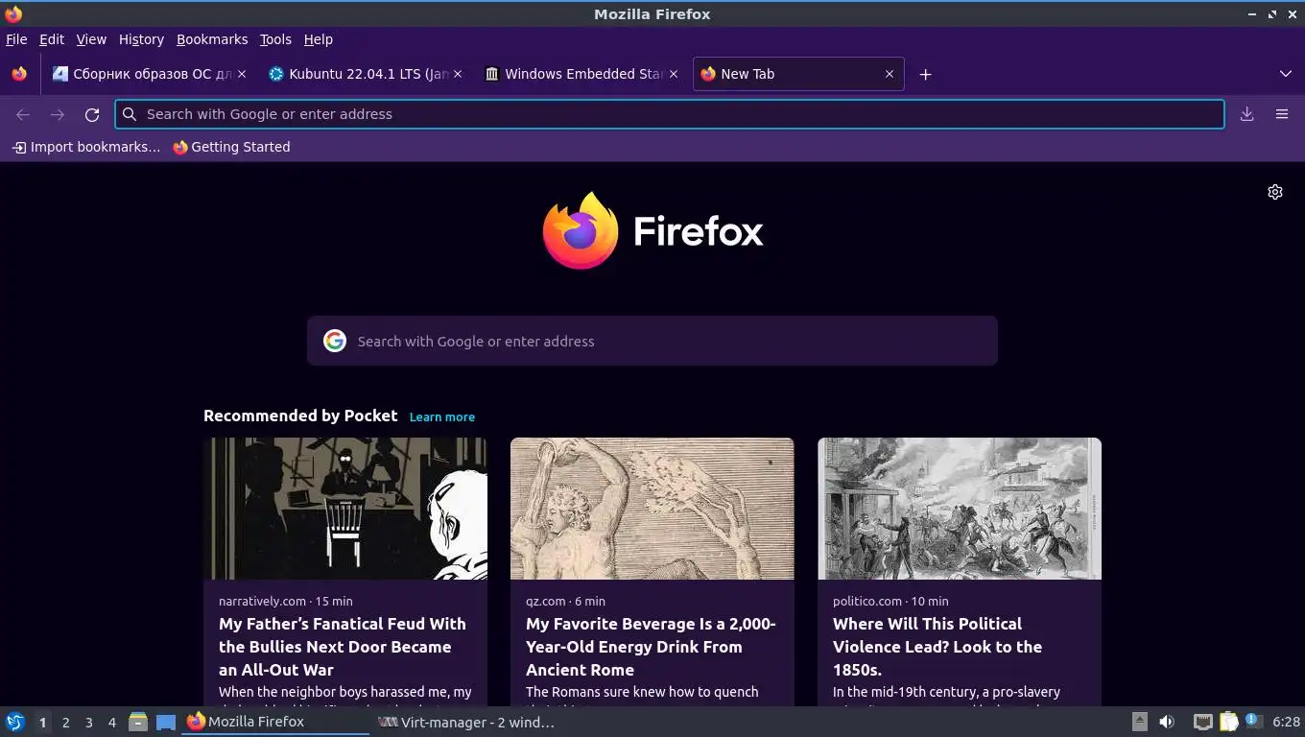
Task: Click the show desktop taskbar icon
Action: [x=166, y=722]
